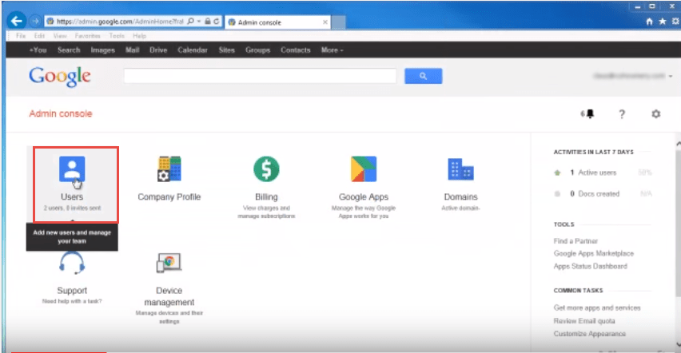Open the Billing dollar icon

(x=266, y=169)
